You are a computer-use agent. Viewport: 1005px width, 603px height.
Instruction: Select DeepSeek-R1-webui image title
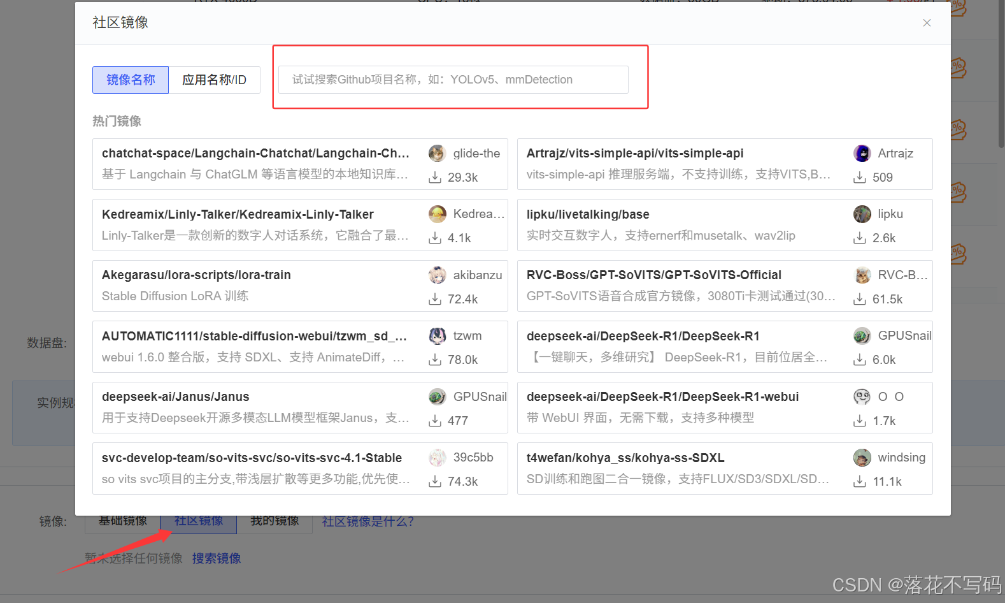pos(662,396)
